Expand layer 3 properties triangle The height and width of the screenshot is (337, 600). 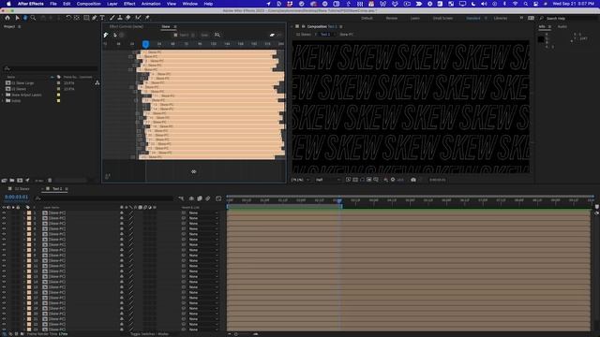tap(24, 224)
